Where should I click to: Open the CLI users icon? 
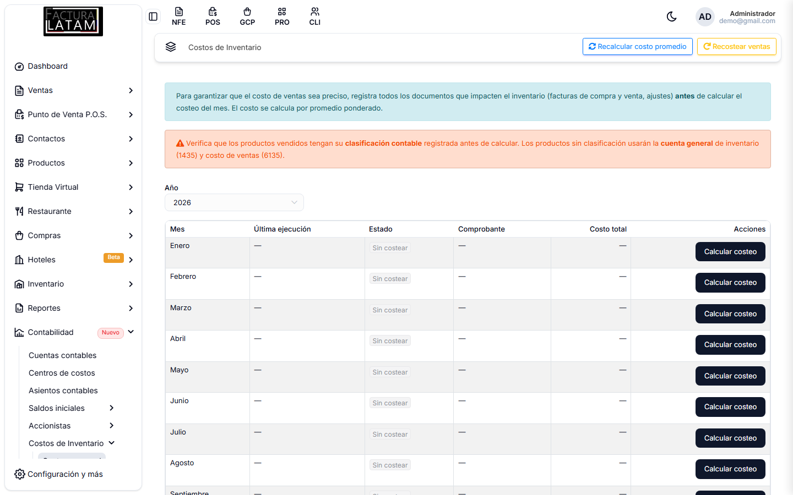coord(315,16)
